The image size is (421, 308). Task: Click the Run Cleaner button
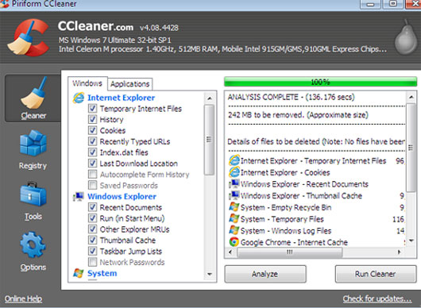click(376, 274)
